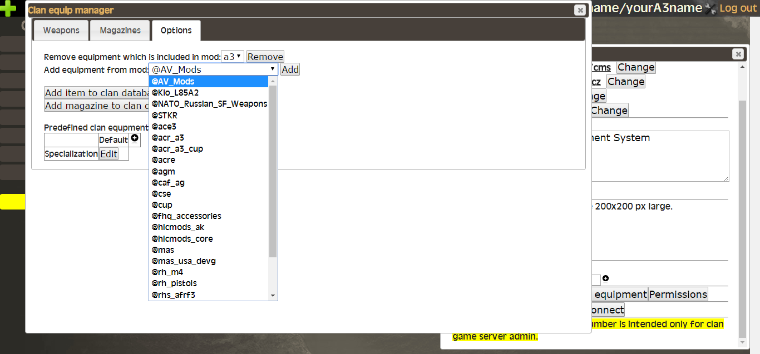Click the plus icon next to Default

click(135, 138)
